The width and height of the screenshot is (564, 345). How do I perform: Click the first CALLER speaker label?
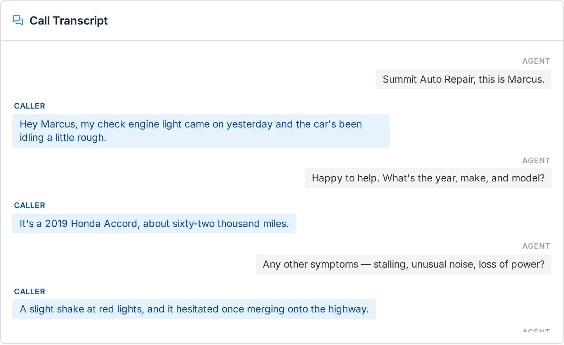coord(29,106)
